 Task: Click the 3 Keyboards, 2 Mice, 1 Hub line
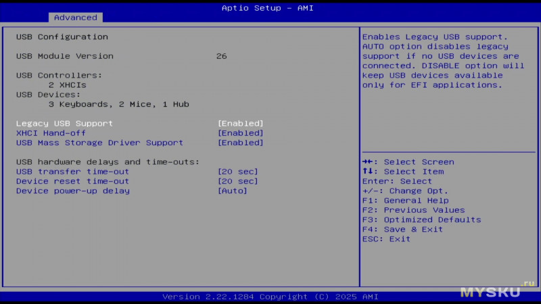pos(119,104)
